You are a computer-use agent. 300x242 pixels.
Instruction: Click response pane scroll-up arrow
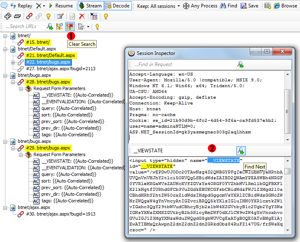pos(288,161)
